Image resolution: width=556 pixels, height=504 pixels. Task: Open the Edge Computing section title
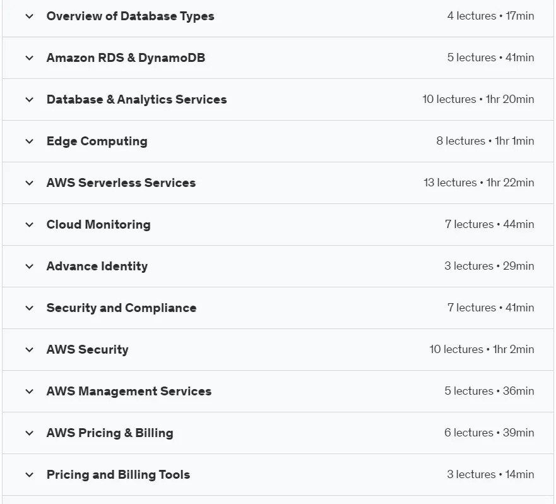point(97,141)
